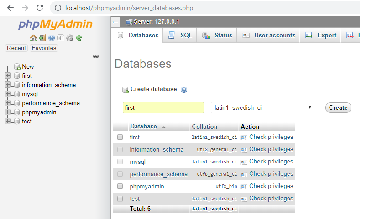Select the test database checkbox
This screenshot has width=372, height=219.
coord(120,199)
